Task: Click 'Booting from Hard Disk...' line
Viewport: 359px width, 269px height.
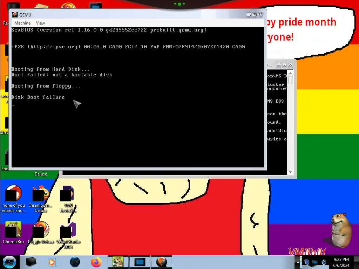Action: pos(50,69)
